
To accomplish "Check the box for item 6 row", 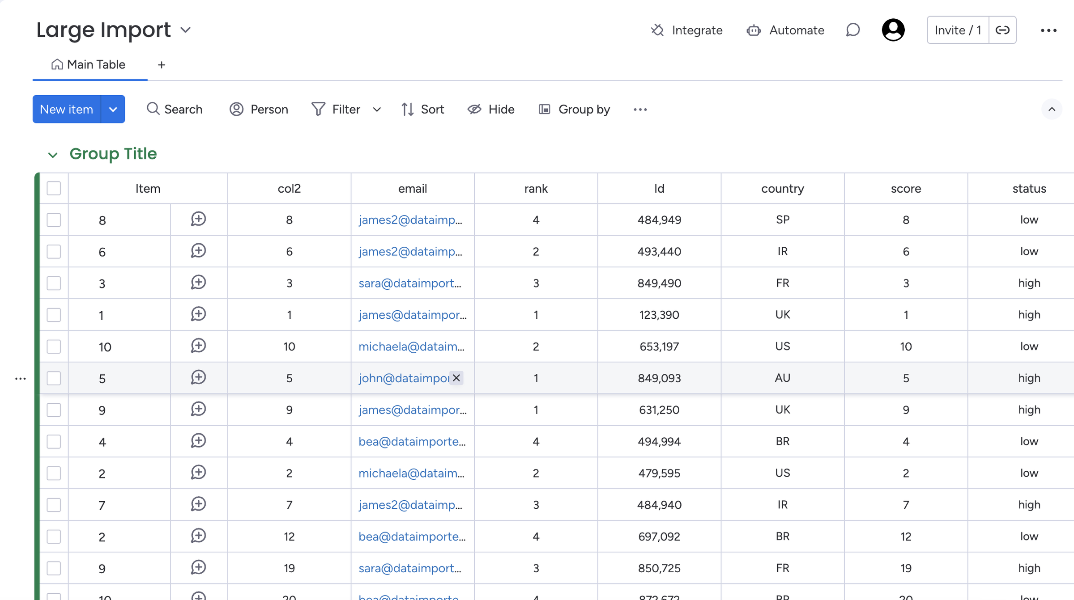I will coord(54,252).
